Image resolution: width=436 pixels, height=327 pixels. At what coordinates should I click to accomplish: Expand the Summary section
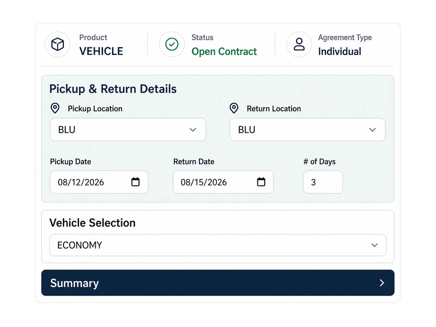[218, 283]
